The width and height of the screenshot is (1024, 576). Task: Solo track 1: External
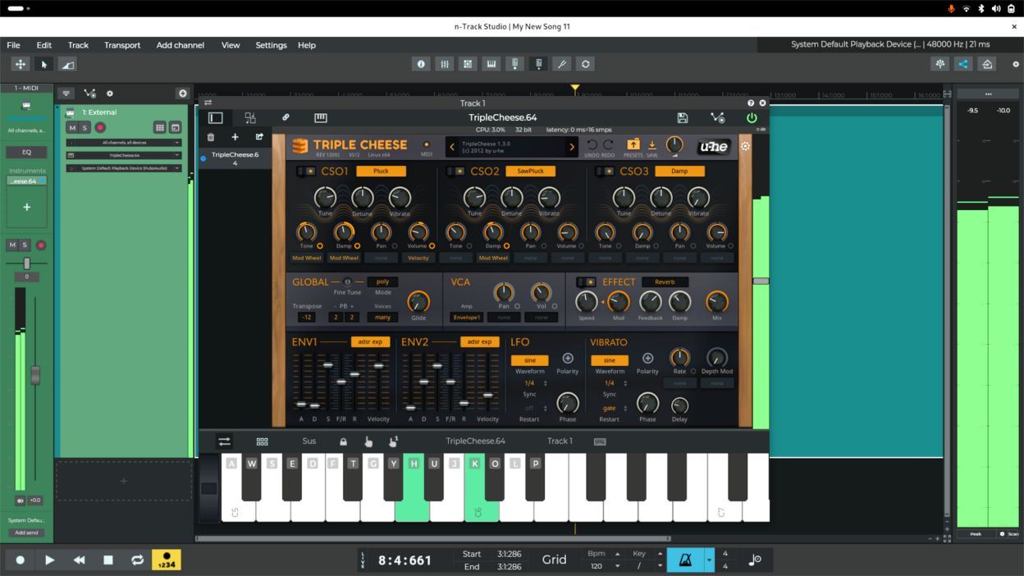(85, 128)
